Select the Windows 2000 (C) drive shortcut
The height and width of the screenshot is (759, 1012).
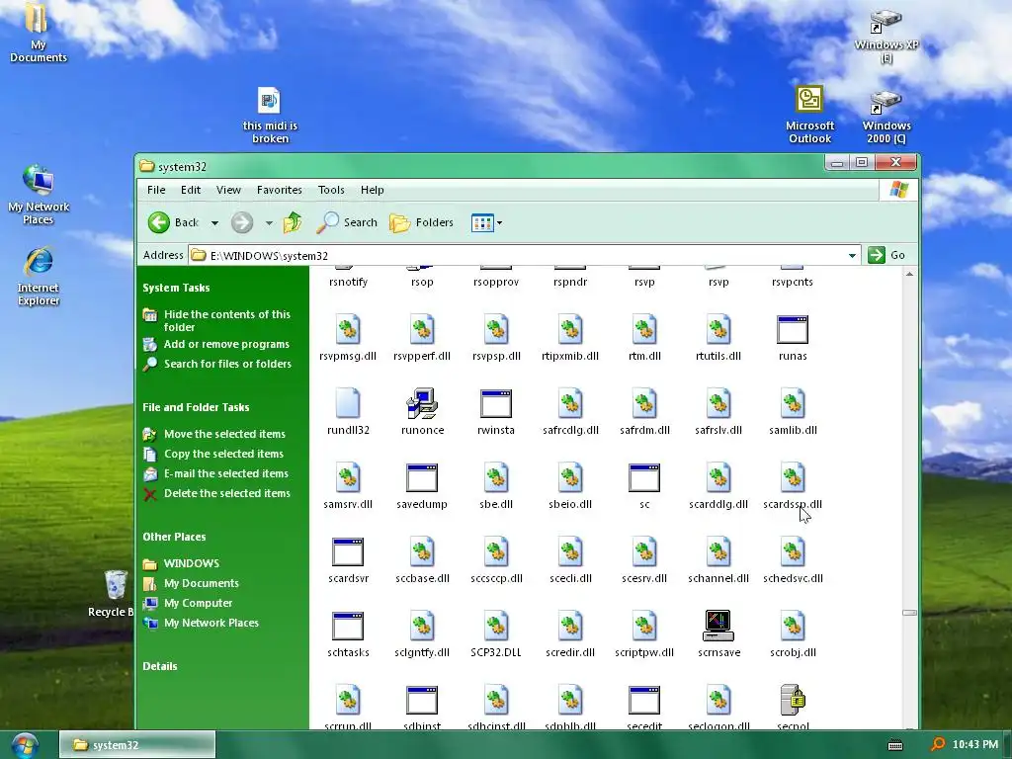click(x=886, y=118)
